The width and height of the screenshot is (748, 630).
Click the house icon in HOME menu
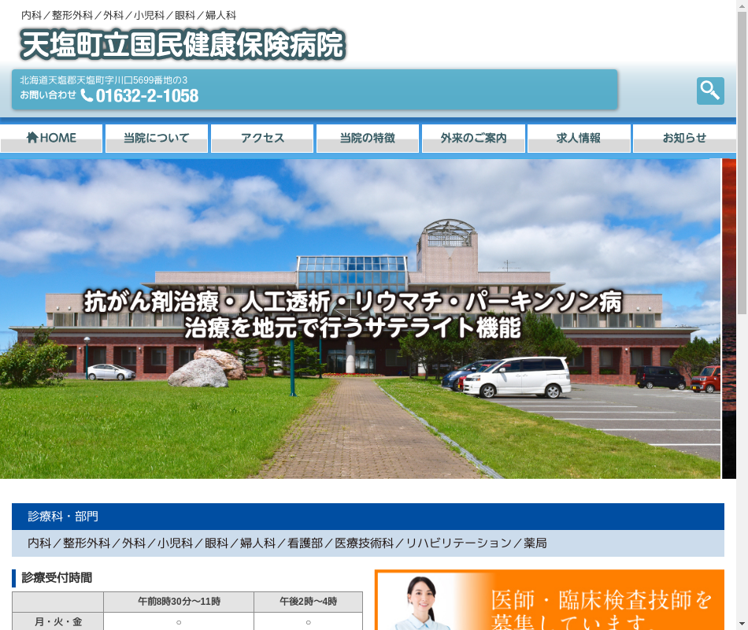[x=32, y=138]
